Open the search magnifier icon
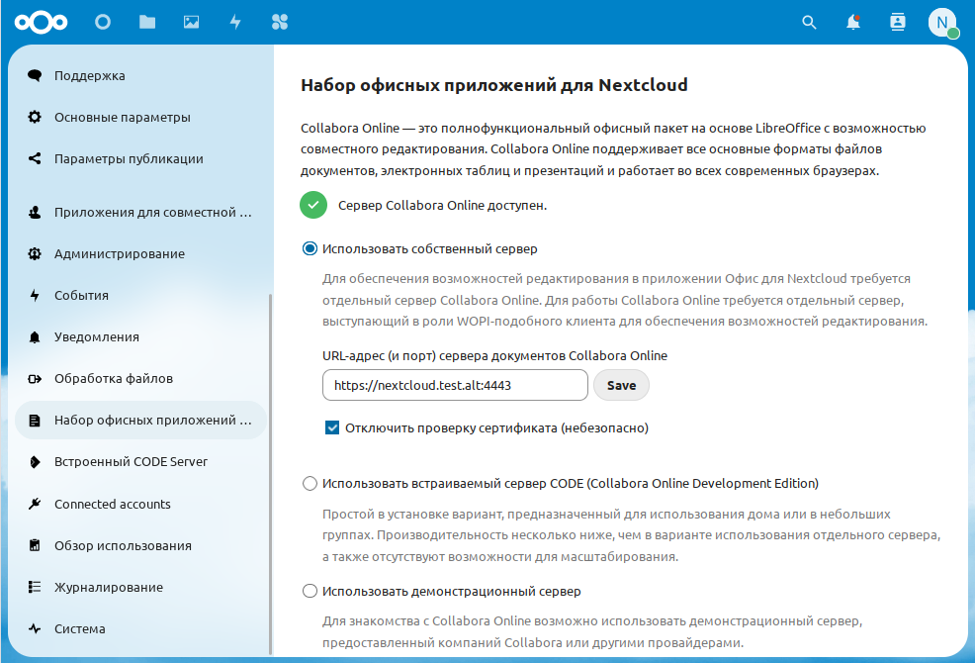 [809, 23]
